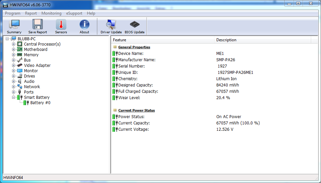Click the BLUBB-PC computer icon
Screen dimensions: 321x183
pyautogui.click(x=14, y=39)
